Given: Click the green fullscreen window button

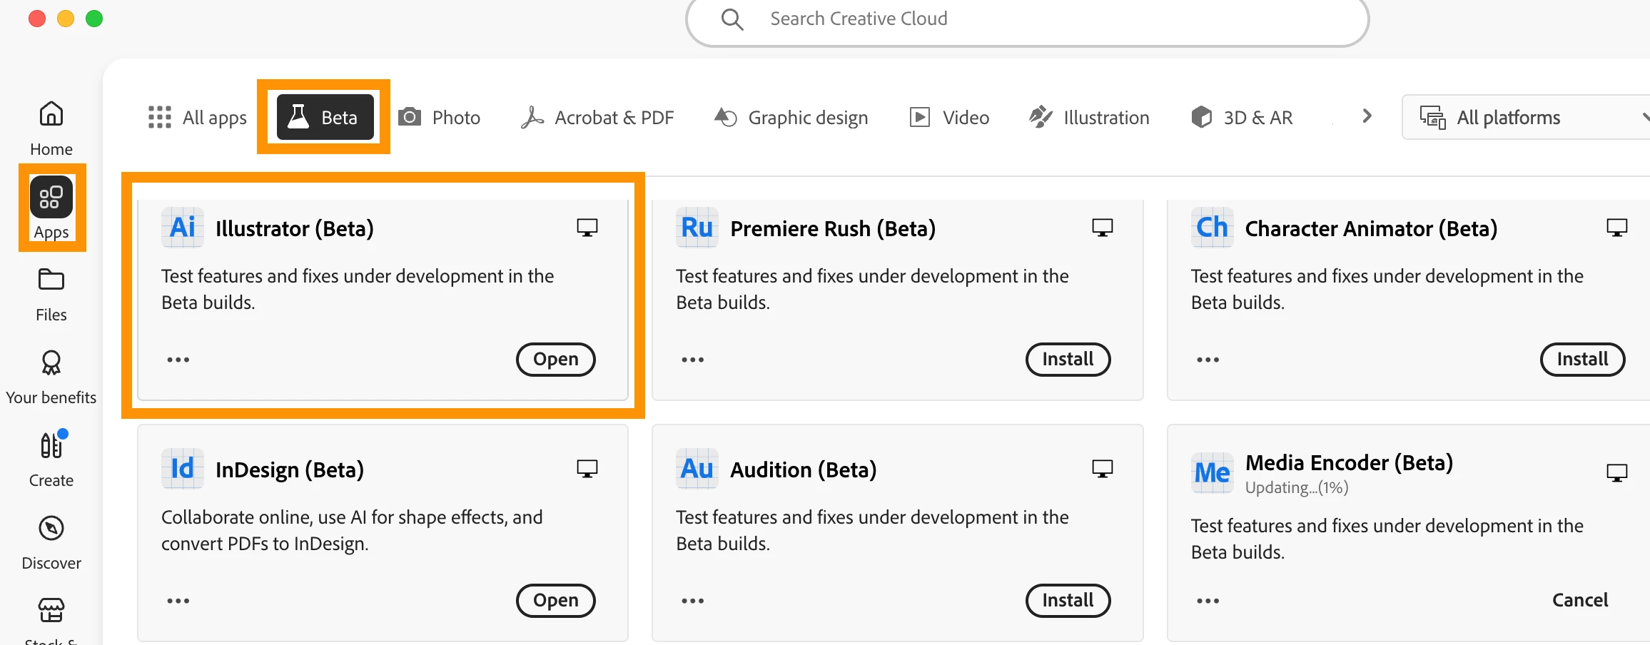Looking at the screenshot, I should (94, 19).
